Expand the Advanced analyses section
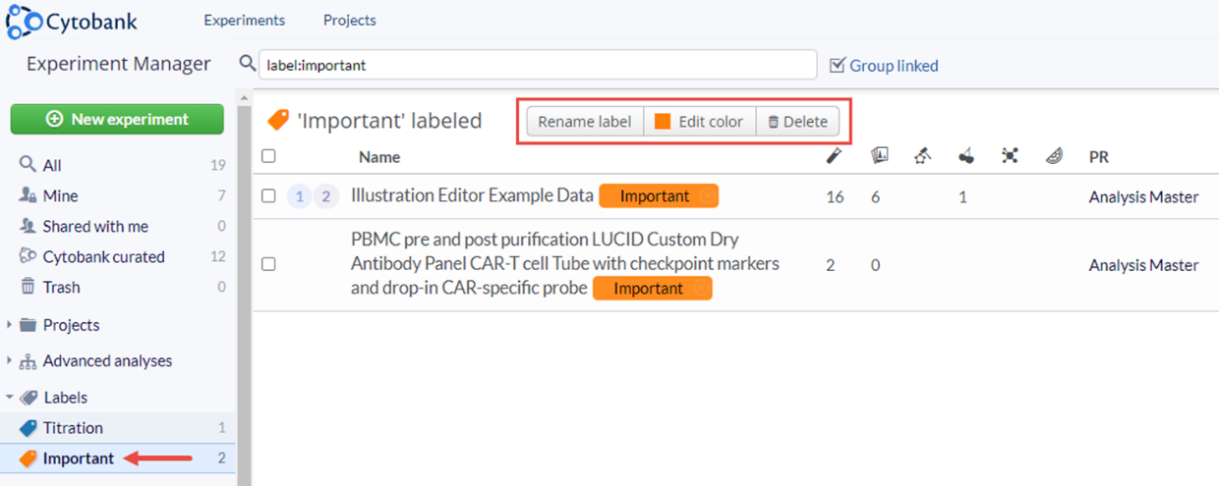1219x486 pixels. (x=10, y=361)
